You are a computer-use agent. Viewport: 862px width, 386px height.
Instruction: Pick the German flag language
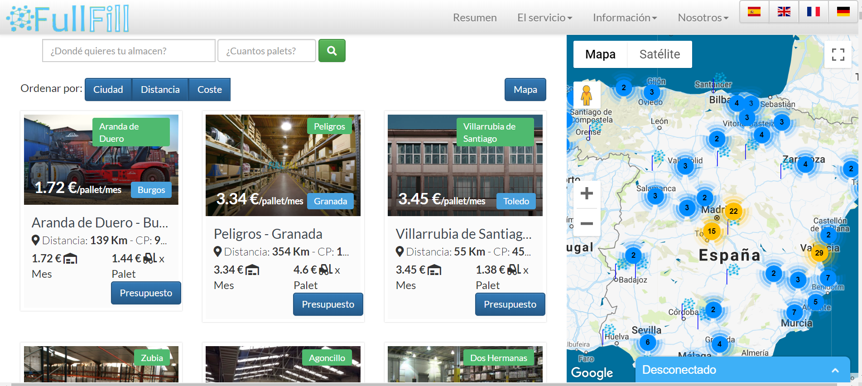(843, 12)
